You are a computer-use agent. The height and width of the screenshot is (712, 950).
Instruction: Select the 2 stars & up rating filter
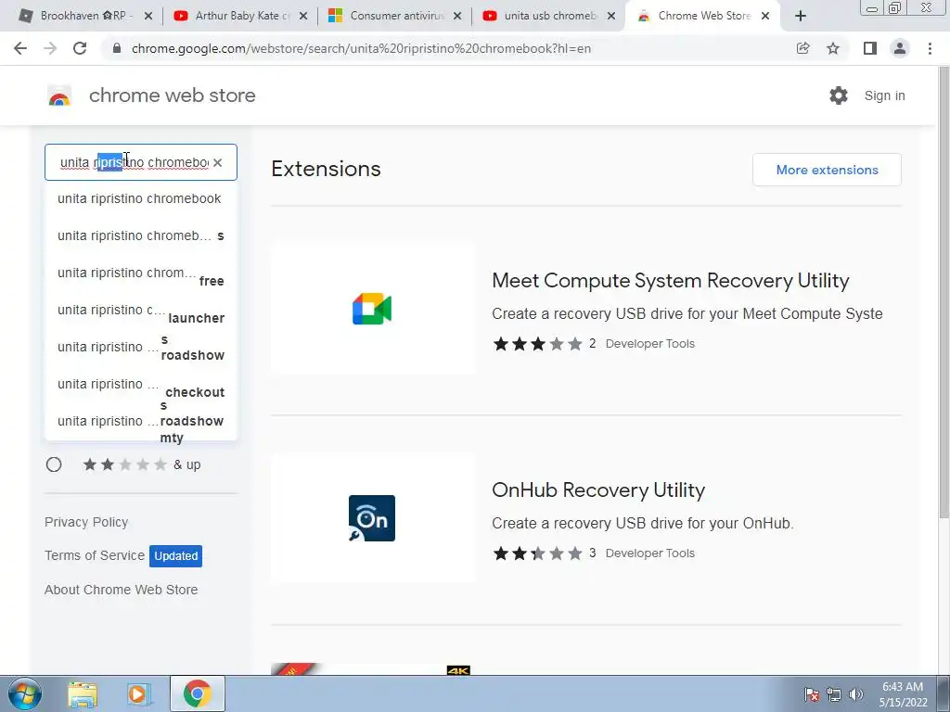coord(54,464)
